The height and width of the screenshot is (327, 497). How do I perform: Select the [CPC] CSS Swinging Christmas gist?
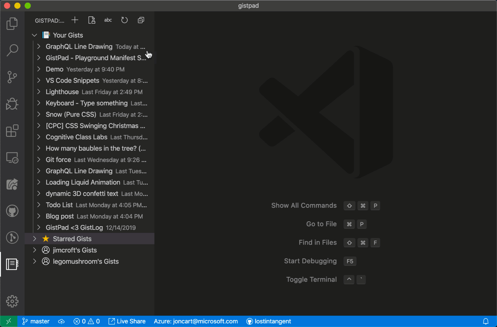click(89, 126)
